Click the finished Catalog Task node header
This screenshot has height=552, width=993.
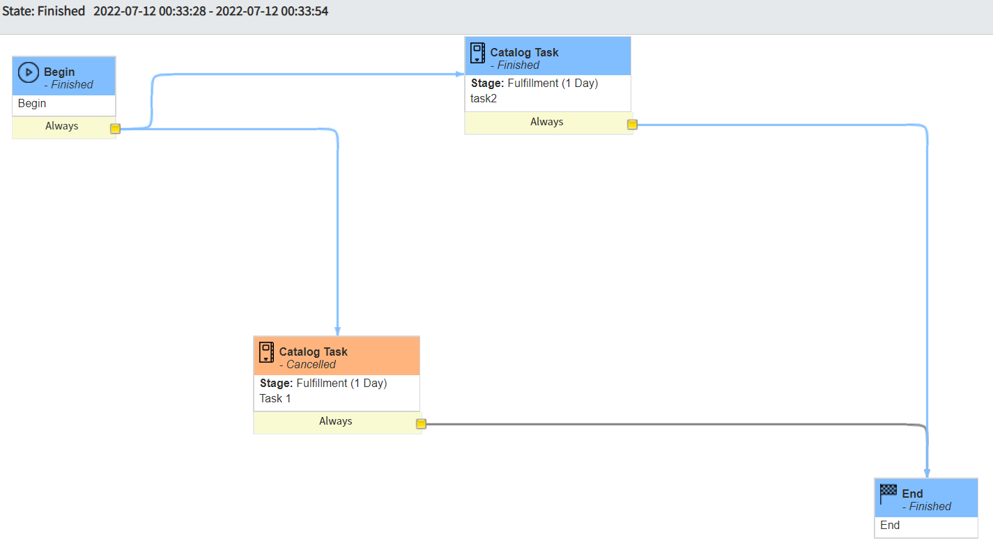point(548,56)
